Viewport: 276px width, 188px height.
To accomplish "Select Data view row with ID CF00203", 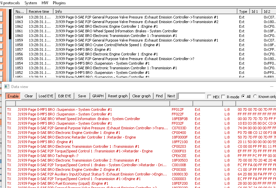I will click(x=141, y=146).
